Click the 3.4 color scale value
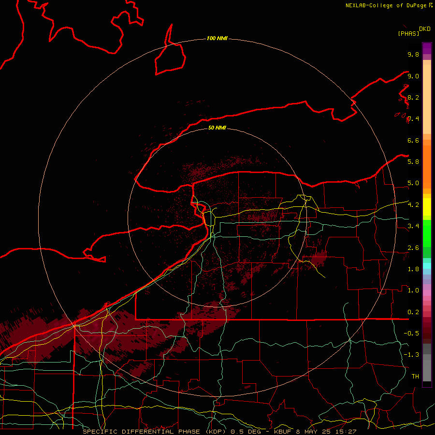Viewport: 435px width, 435px height. click(413, 226)
